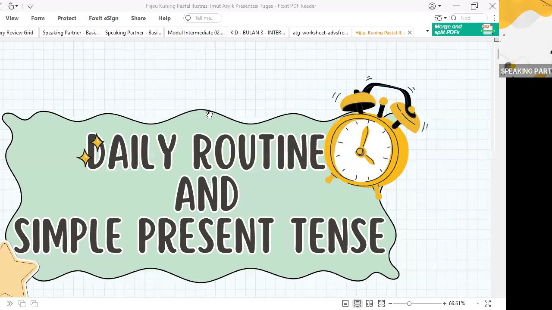Switch to Continuous Facing view mode
The width and height of the screenshot is (552, 310).
coord(381,304)
